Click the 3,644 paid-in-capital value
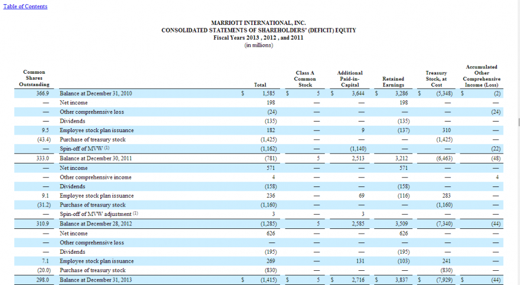The width and height of the screenshot is (520, 285). (358, 93)
